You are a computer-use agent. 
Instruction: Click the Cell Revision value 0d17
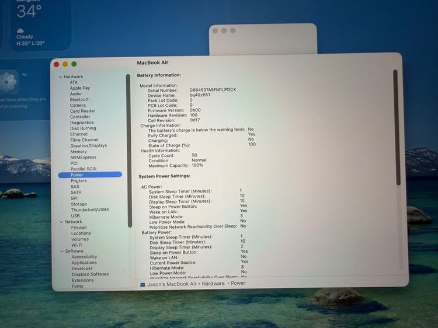195,120
